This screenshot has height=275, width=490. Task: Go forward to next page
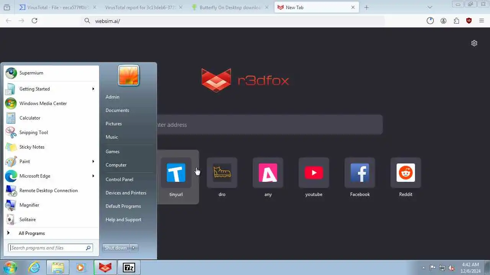[x=21, y=21]
